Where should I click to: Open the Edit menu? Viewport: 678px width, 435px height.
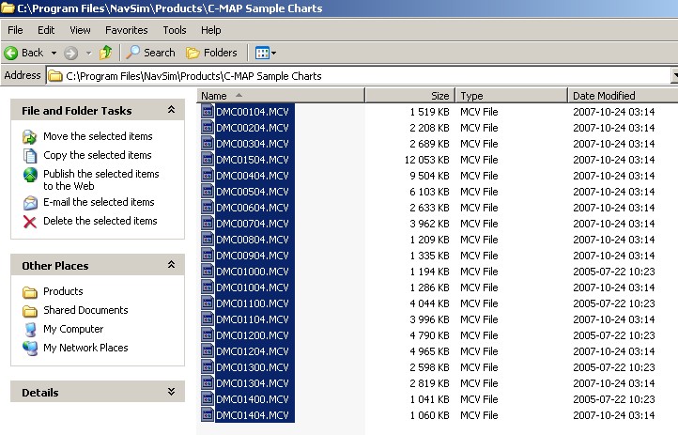(46, 30)
